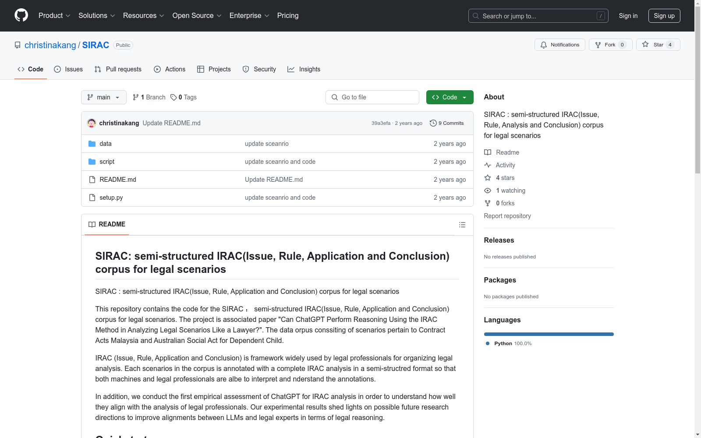The width and height of the screenshot is (701, 438).
Task: Click the Activity pulse icon in About
Action: (x=488, y=165)
